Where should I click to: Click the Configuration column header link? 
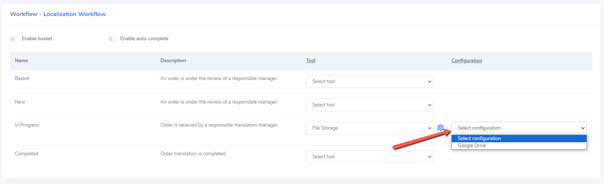(467, 61)
